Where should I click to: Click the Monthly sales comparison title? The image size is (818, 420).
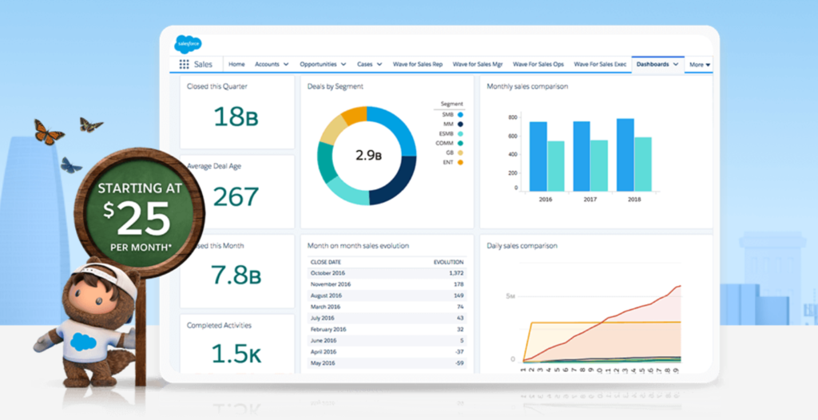pyautogui.click(x=527, y=86)
